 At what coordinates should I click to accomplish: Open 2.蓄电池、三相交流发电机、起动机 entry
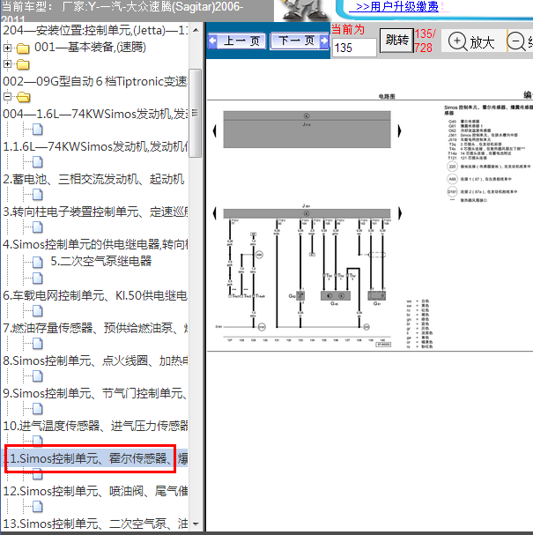[x=93, y=179]
